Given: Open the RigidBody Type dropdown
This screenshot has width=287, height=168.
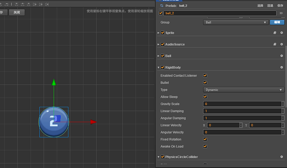Looking at the screenshot, I should click(244, 90).
